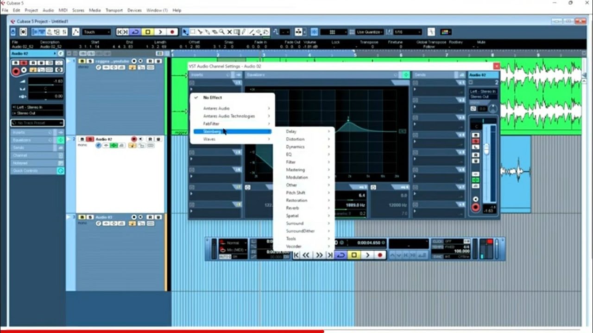
Task: Open the FabFilter plugin submenu
Action: click(232, 124)
